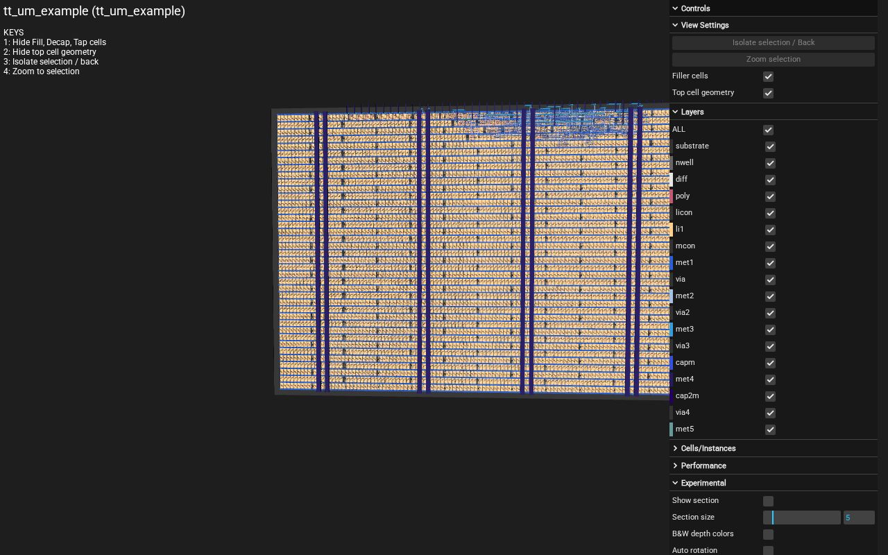Screen dimensions: 888x555
Task: Collapse the Layers section
Action: [774, 112]
